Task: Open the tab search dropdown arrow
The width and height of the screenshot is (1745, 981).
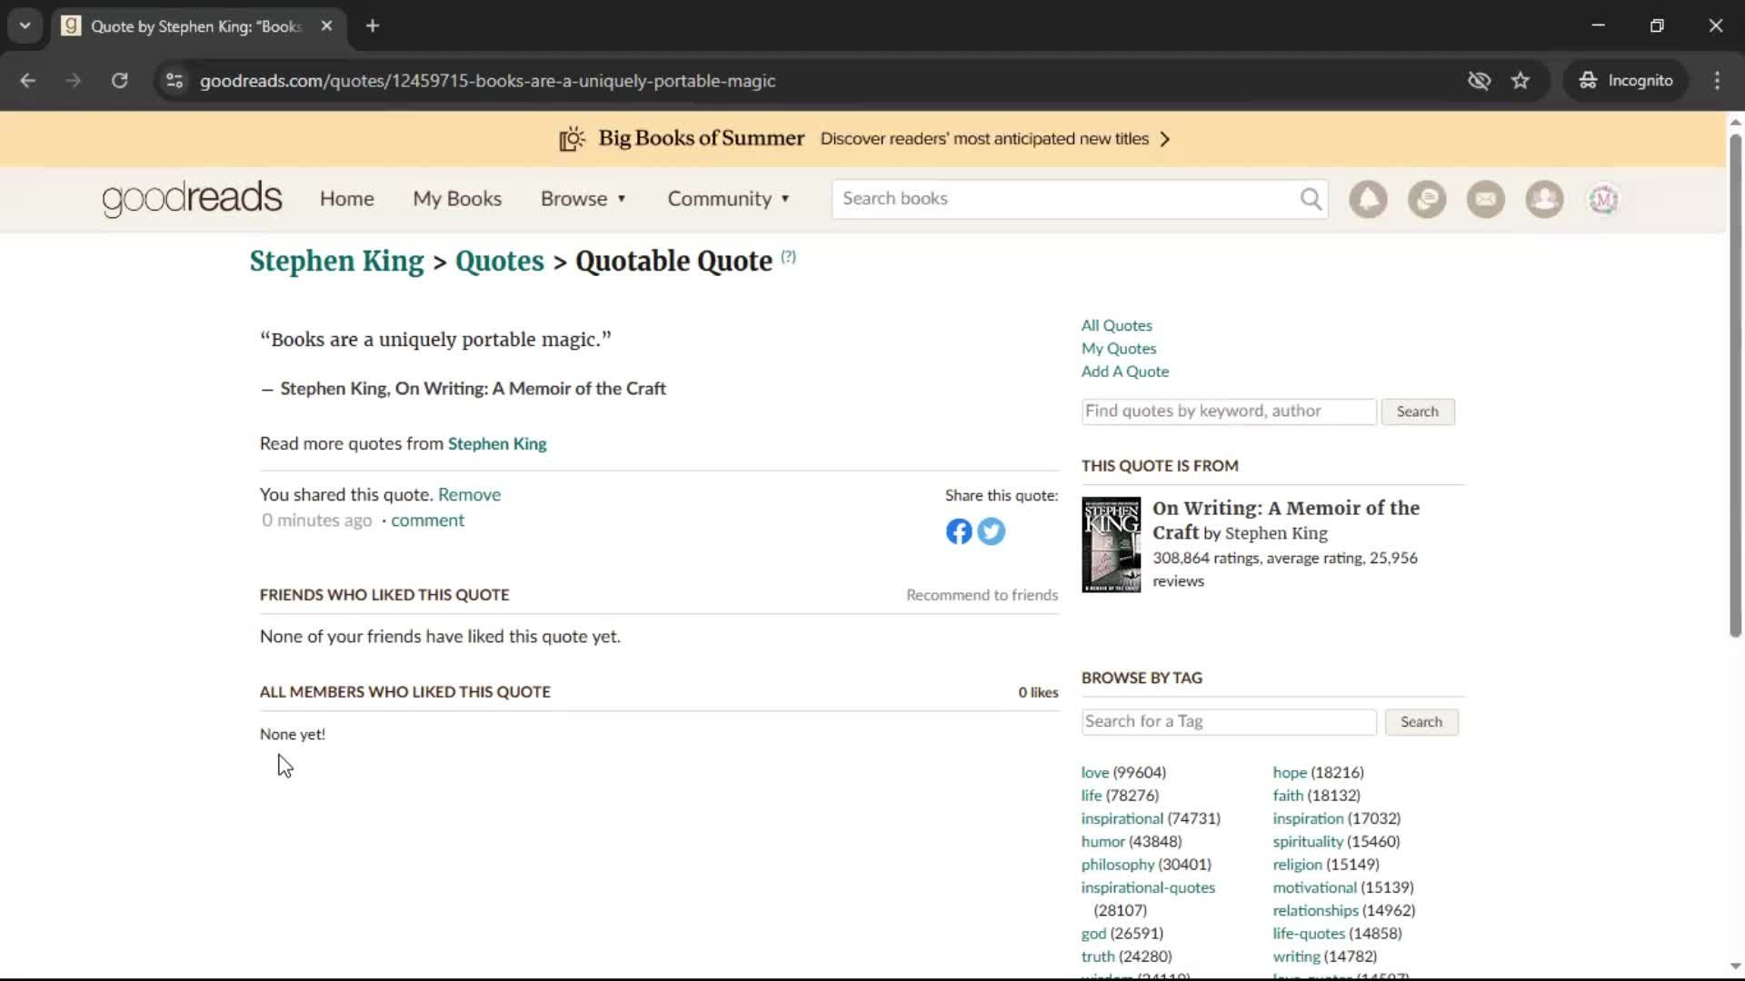Action: point(25,26)
